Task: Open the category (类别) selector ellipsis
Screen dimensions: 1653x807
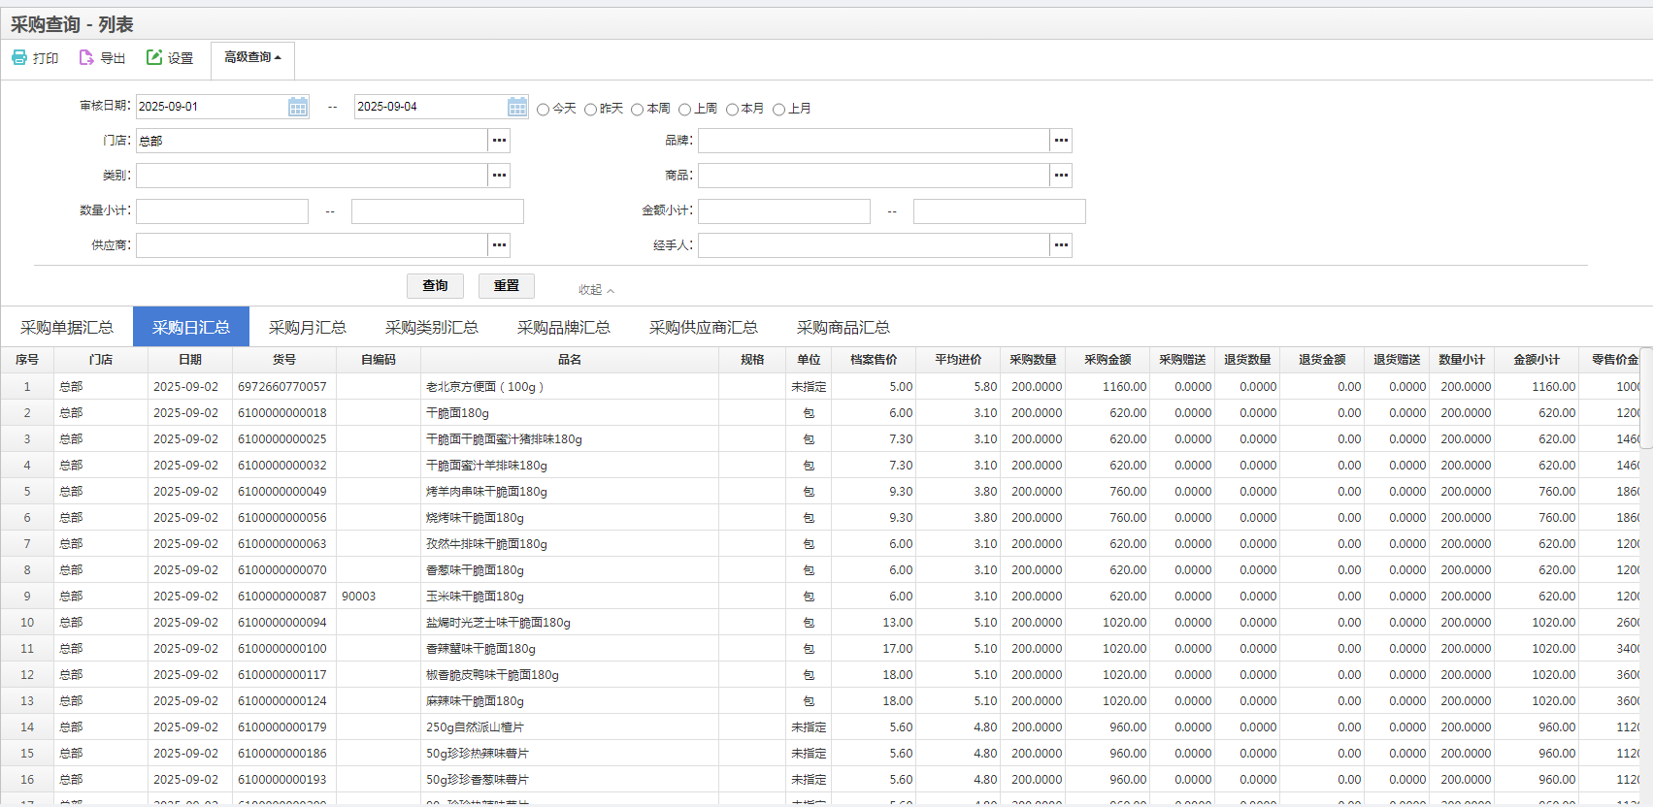Action: [499, 176]
